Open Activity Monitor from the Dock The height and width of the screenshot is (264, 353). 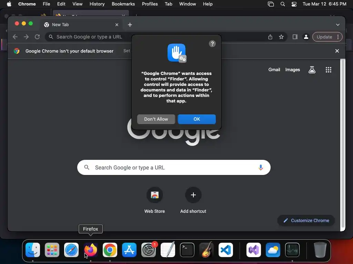coord(292,250)
